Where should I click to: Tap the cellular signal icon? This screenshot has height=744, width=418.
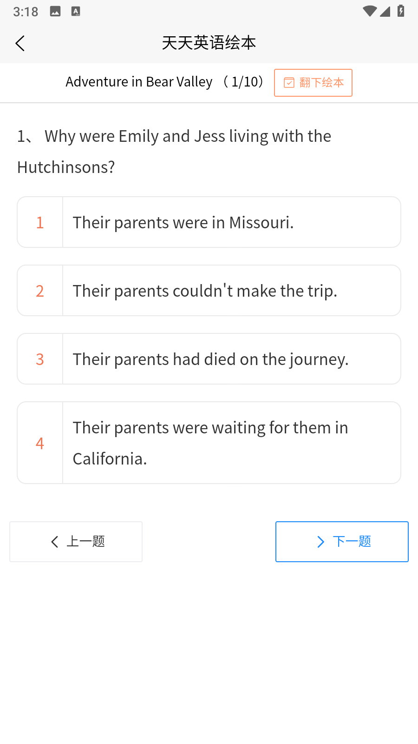[385, 11]
